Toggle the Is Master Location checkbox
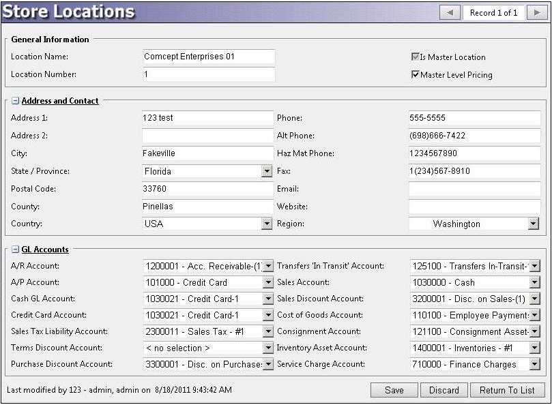552x405 pixels. tap(415, 57)
